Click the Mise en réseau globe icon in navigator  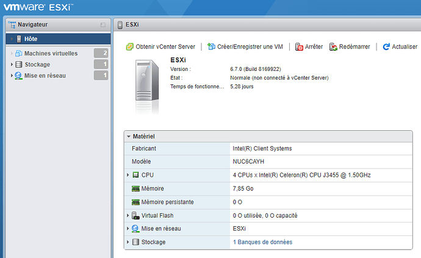pyautogui.click(x=18, y=76)
